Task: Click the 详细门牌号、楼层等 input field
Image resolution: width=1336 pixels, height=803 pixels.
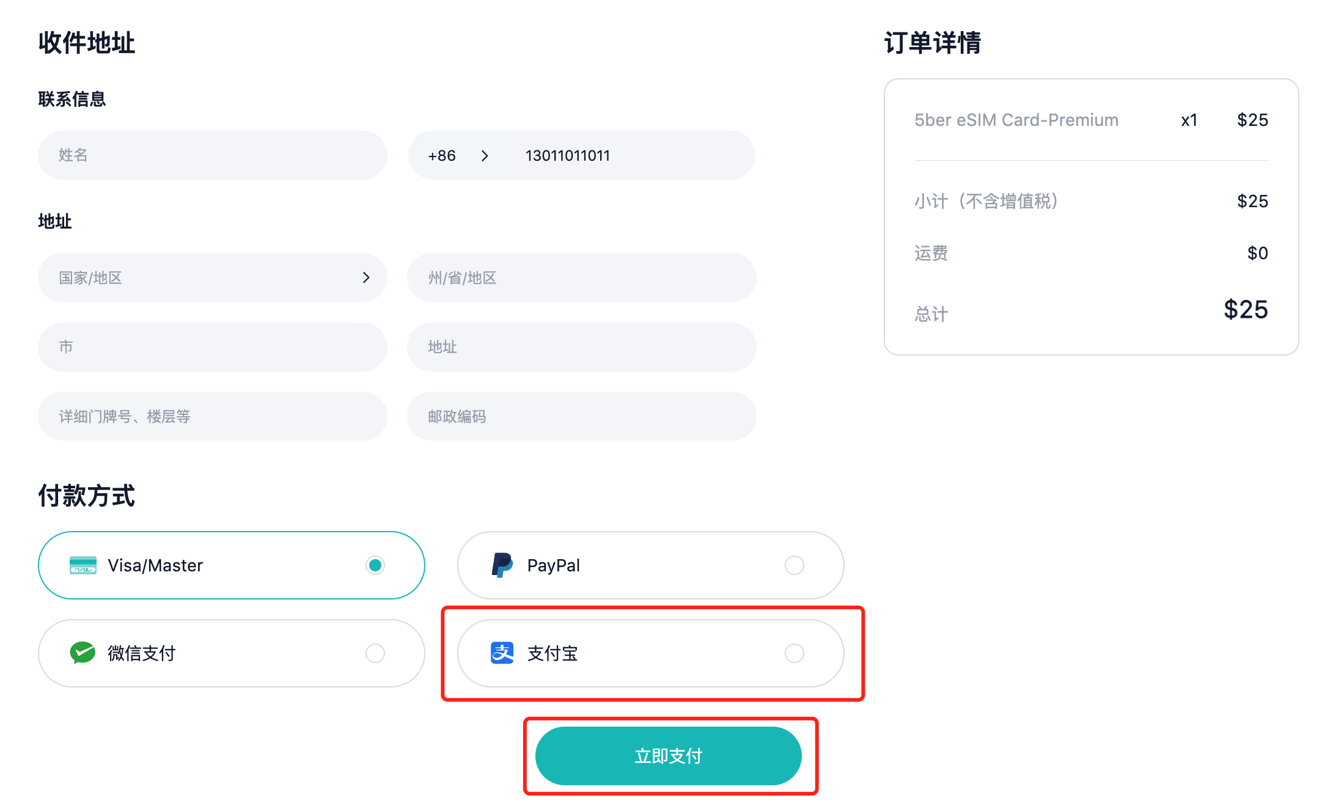Action: pos(212,416)
